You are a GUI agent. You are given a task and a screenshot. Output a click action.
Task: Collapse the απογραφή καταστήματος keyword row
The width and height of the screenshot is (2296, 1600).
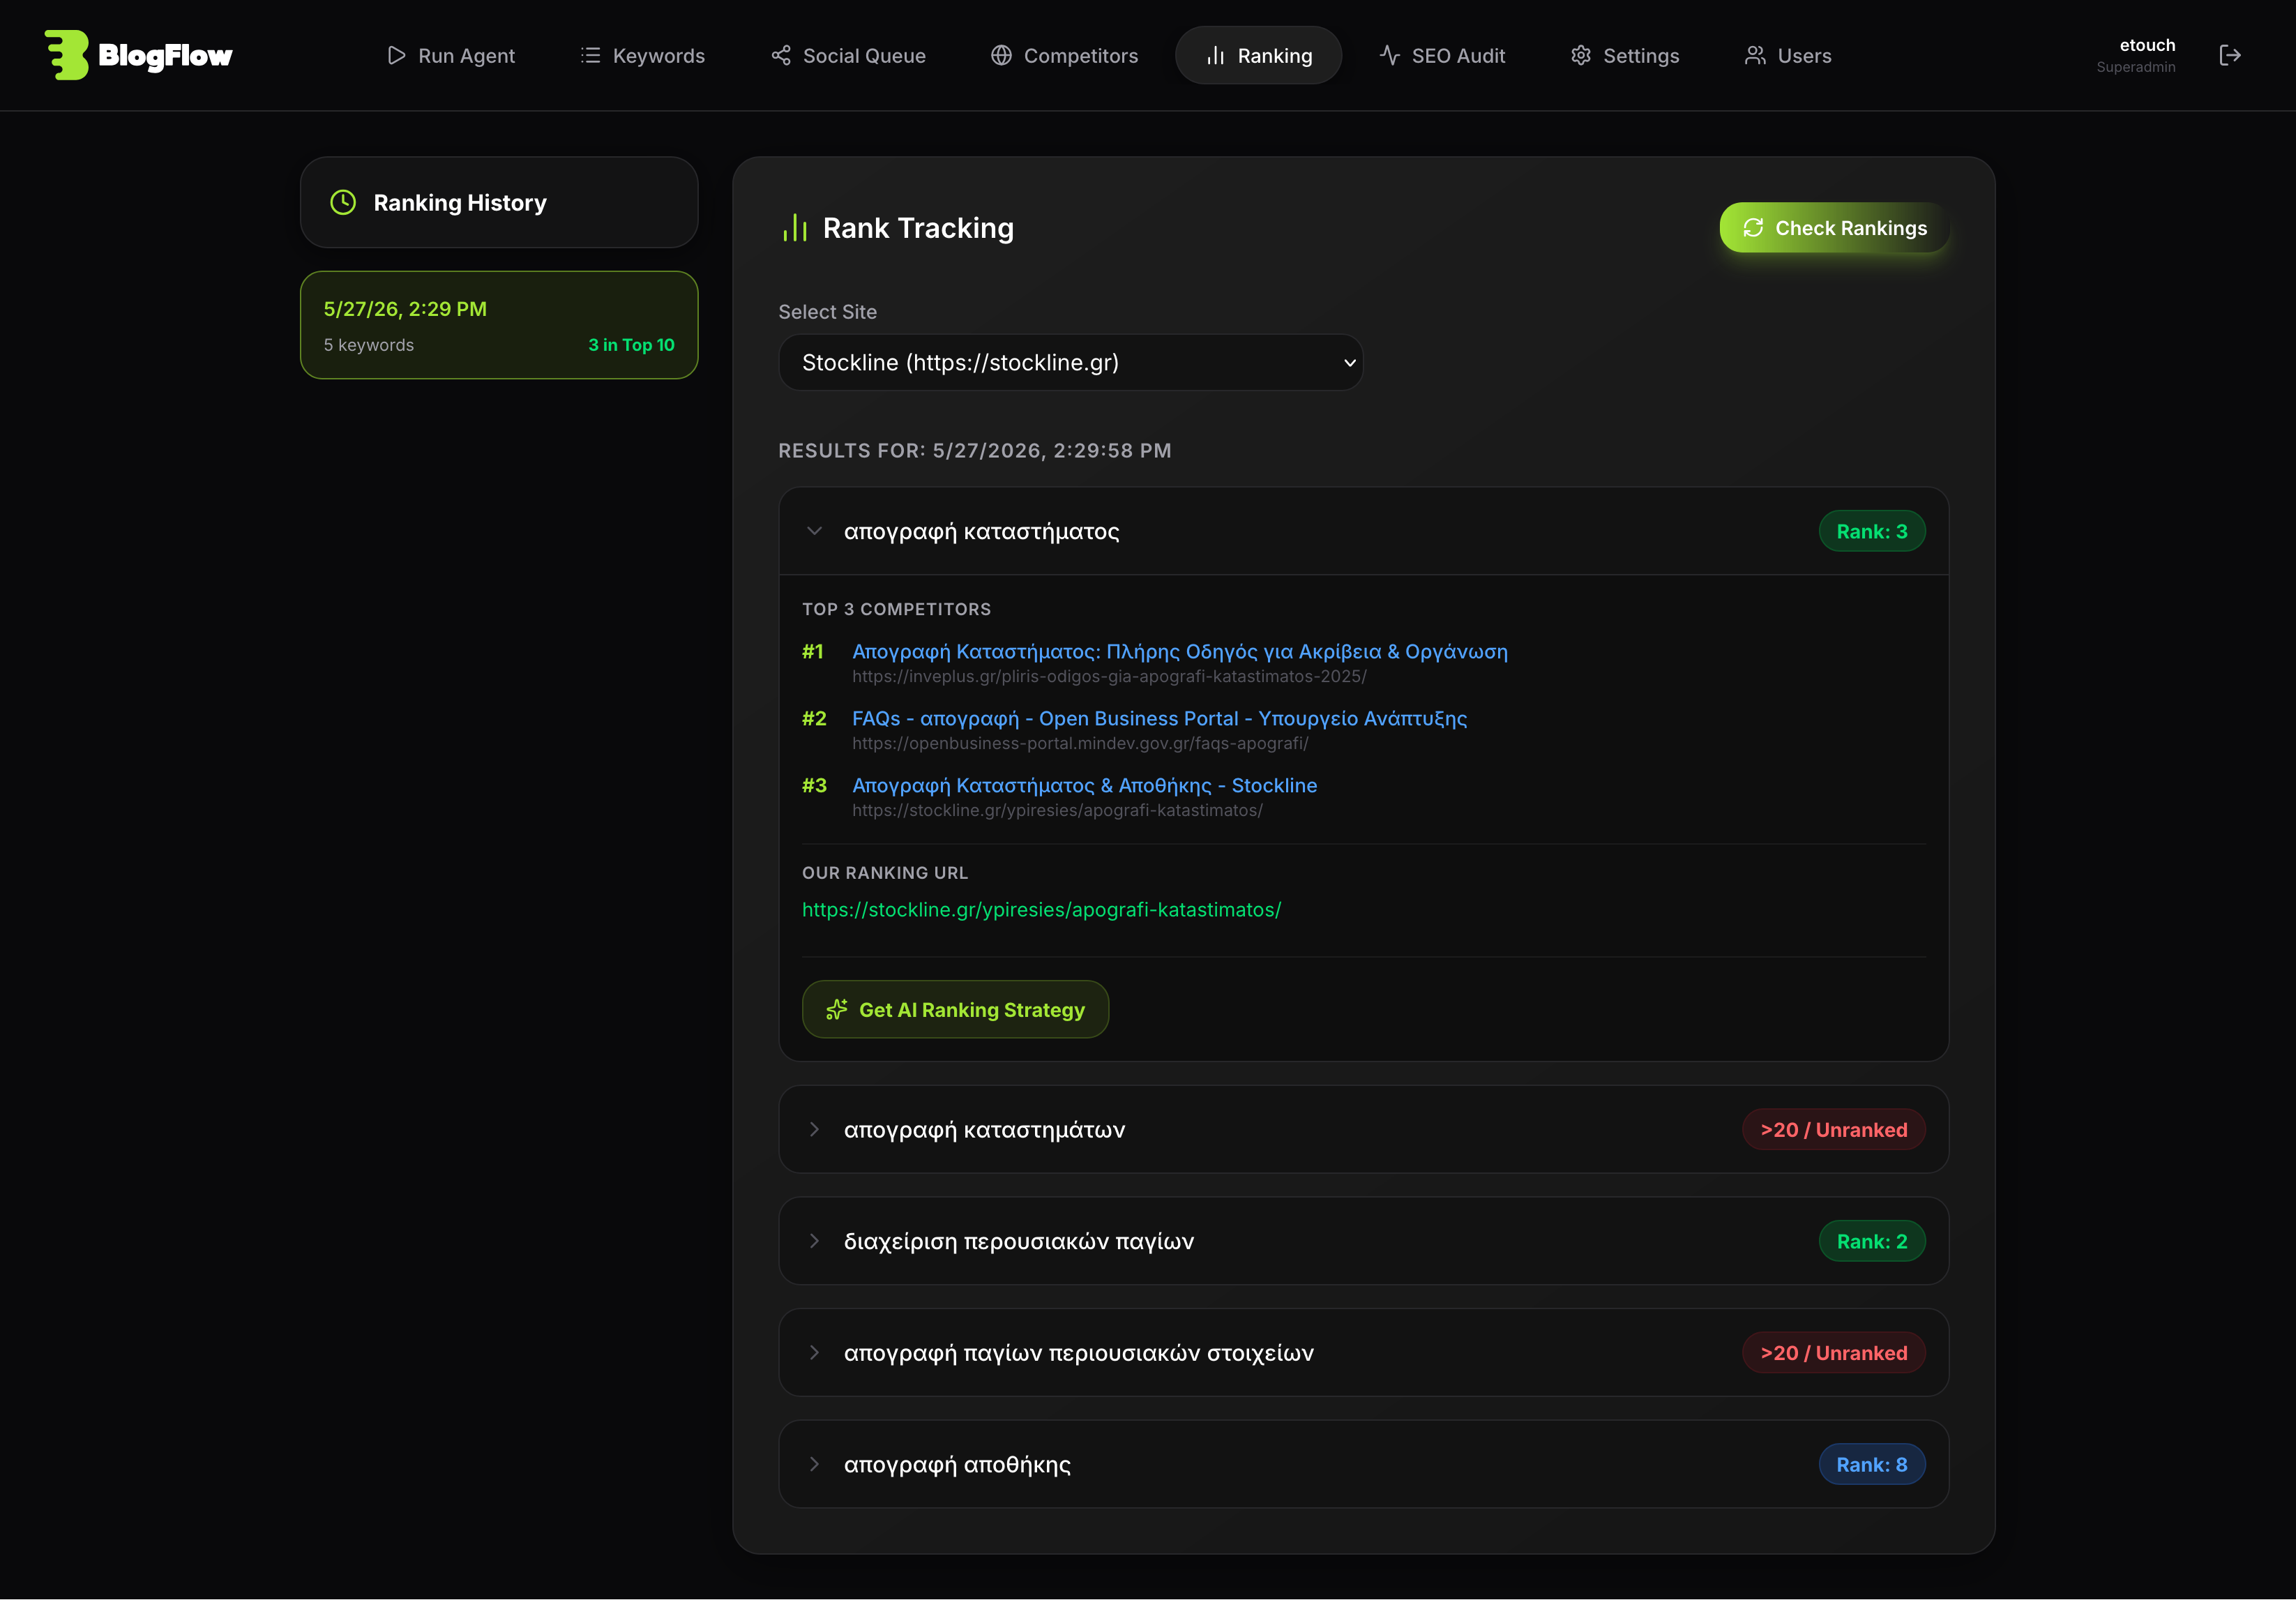tap(1364, 531)
